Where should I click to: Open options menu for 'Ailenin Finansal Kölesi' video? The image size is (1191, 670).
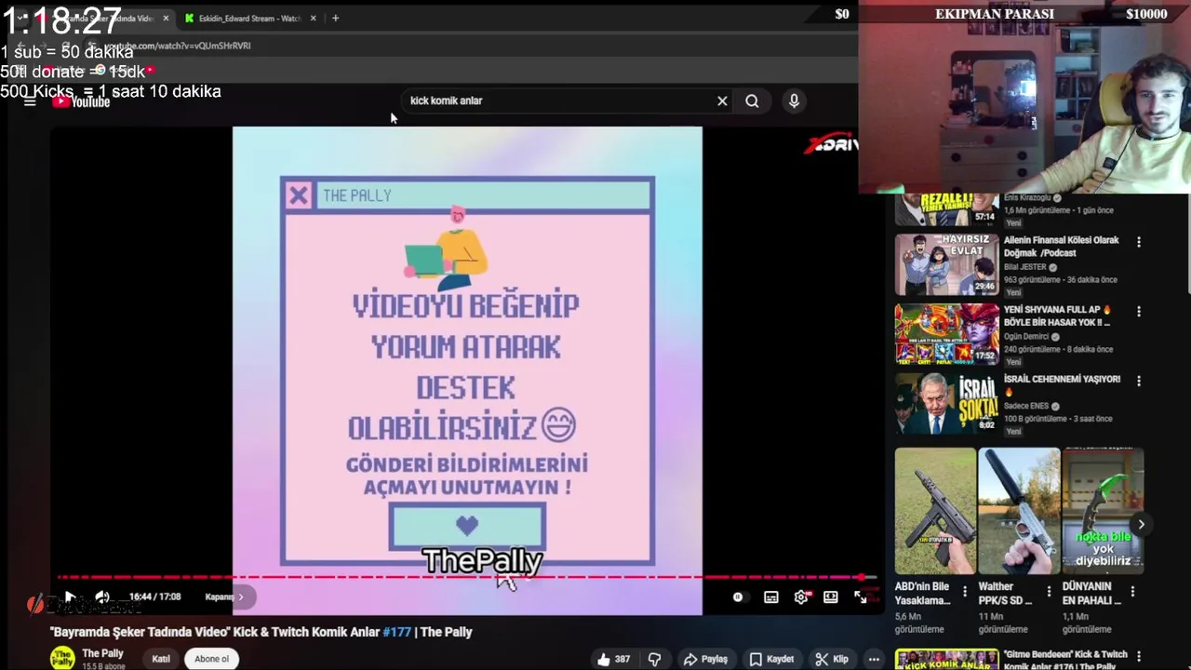click(x=1138, y=242)
